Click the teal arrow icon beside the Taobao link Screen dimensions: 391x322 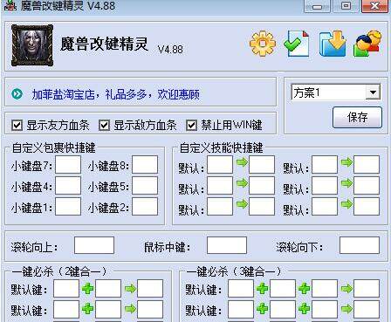17,94
